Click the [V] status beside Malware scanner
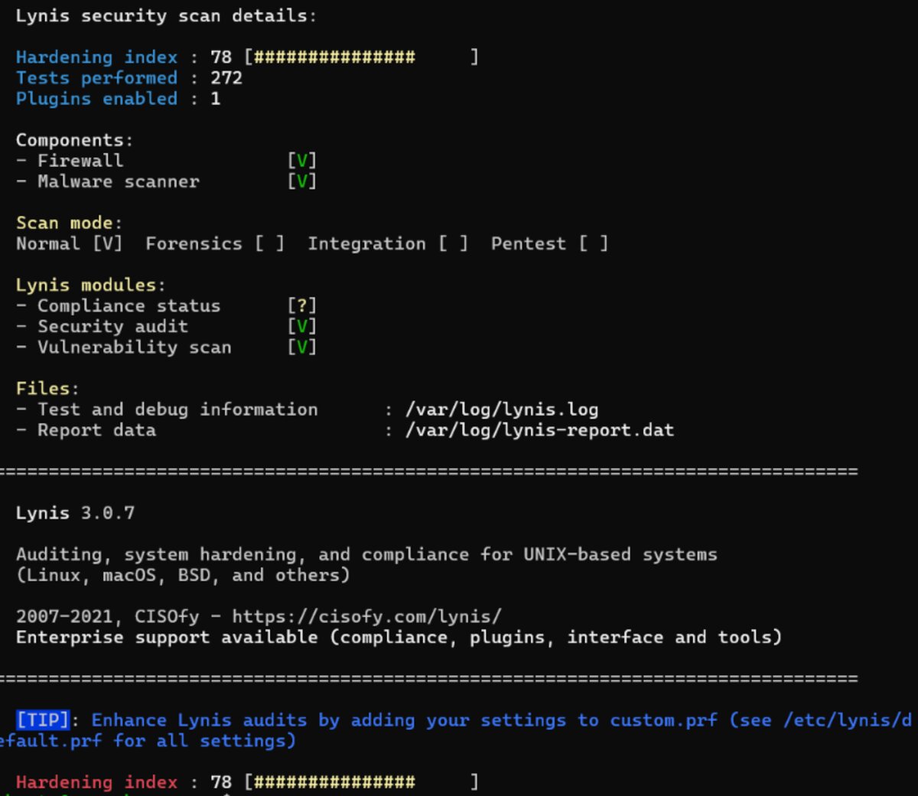918x796 pixels. (302, 181)
